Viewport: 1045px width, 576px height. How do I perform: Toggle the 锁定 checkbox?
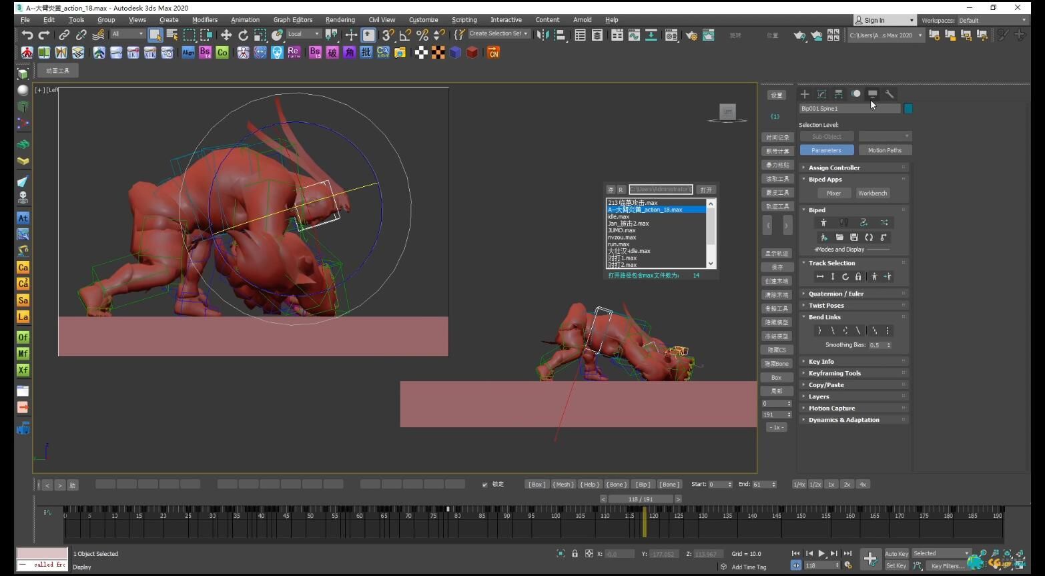[484, 485]
